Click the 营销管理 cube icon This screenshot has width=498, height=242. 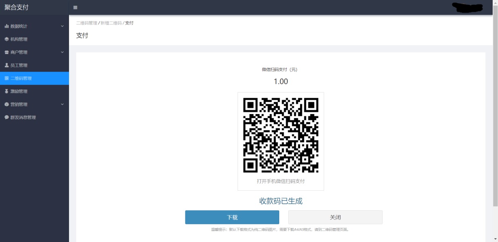[7, 104]
